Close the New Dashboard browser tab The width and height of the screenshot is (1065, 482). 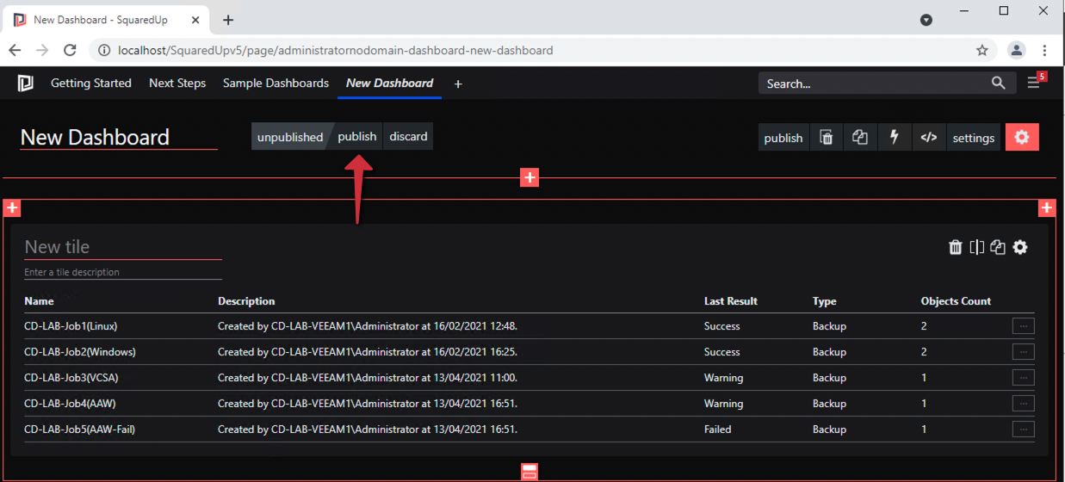coord(194,20)
